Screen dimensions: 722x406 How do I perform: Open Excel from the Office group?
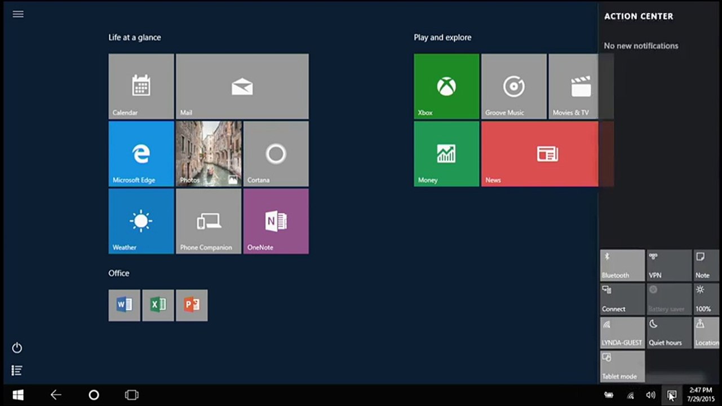(x=158, y=306)
